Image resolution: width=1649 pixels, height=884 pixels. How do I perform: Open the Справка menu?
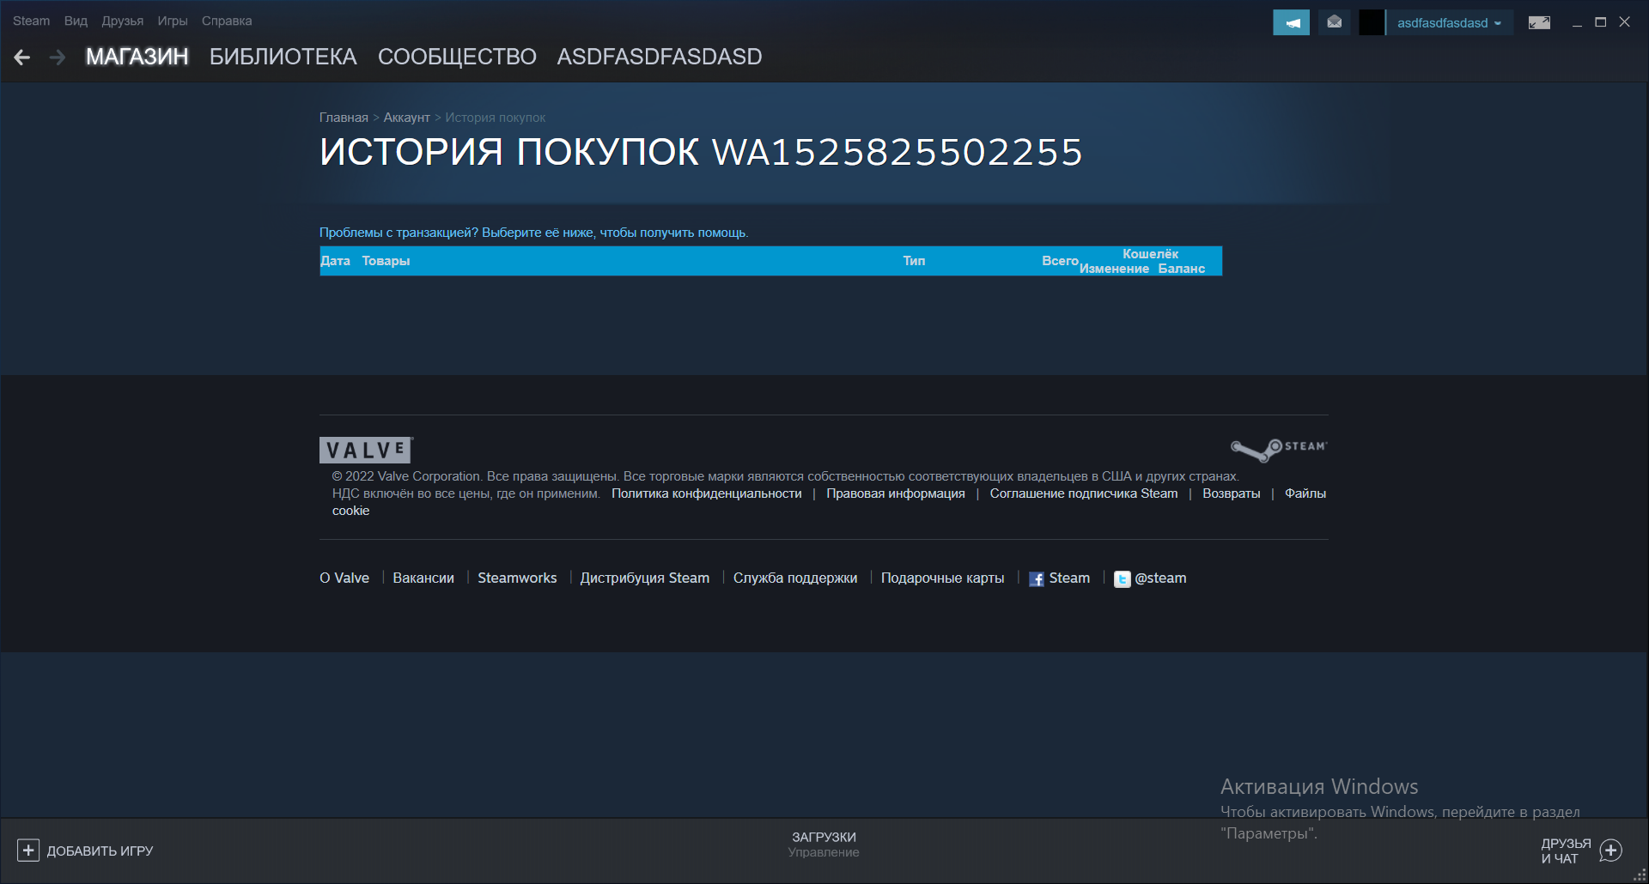(x=227, y=21)
